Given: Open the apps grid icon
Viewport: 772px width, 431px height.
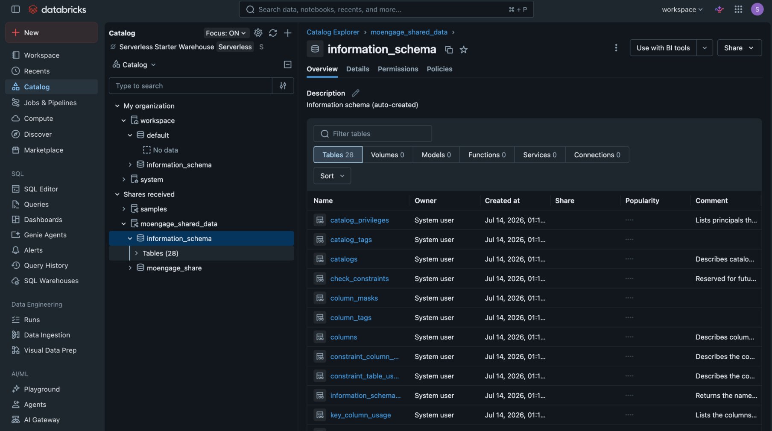Looking at the screenshot, I should 738,9.
